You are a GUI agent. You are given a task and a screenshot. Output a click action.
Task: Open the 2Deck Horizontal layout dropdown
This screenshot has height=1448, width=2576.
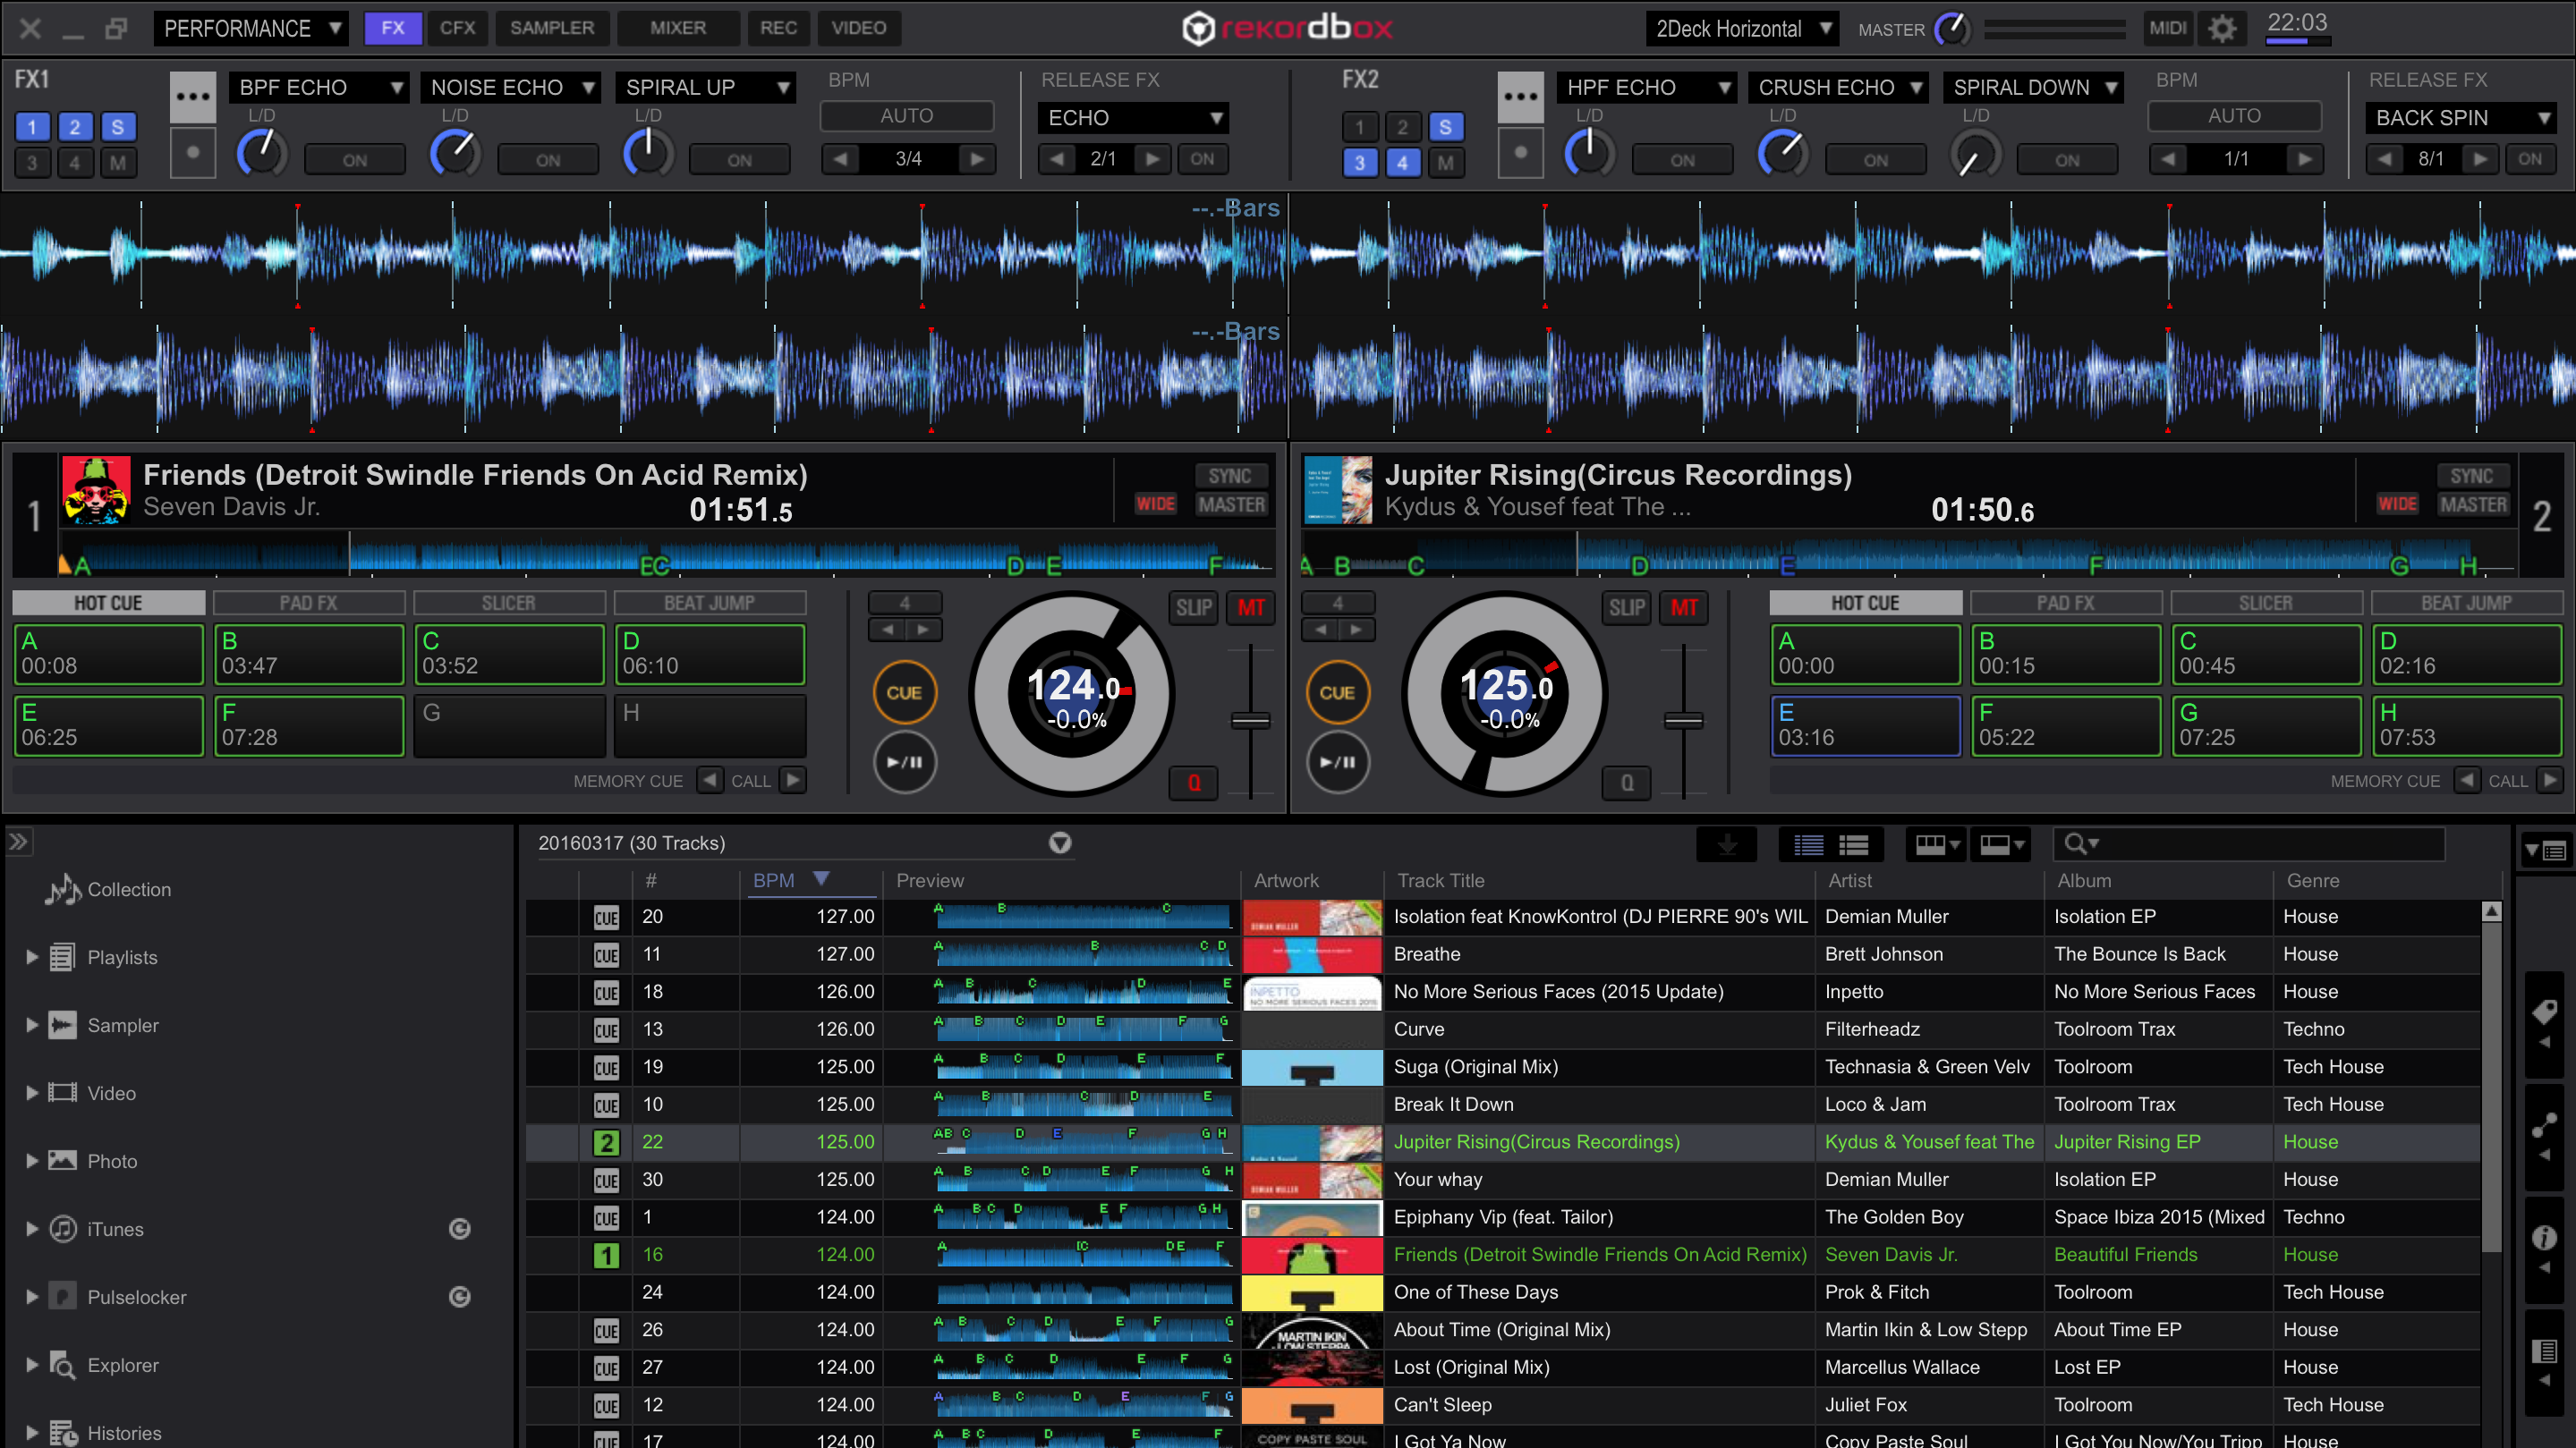pyautogui.click(x=1743, y=28)
